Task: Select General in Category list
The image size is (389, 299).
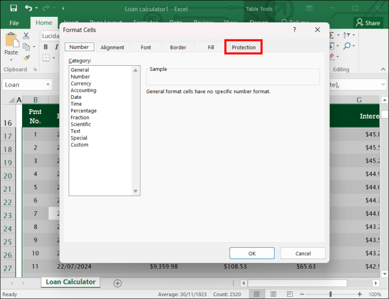Action: point(79,70)
